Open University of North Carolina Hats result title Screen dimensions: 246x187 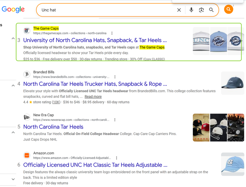pos(95,40)
